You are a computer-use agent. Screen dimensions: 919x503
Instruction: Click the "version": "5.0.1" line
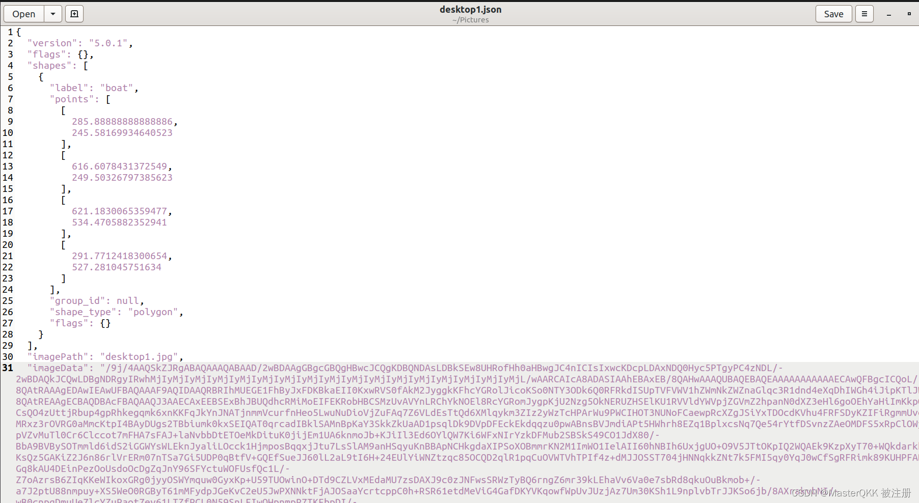click(x=80, y=43)
